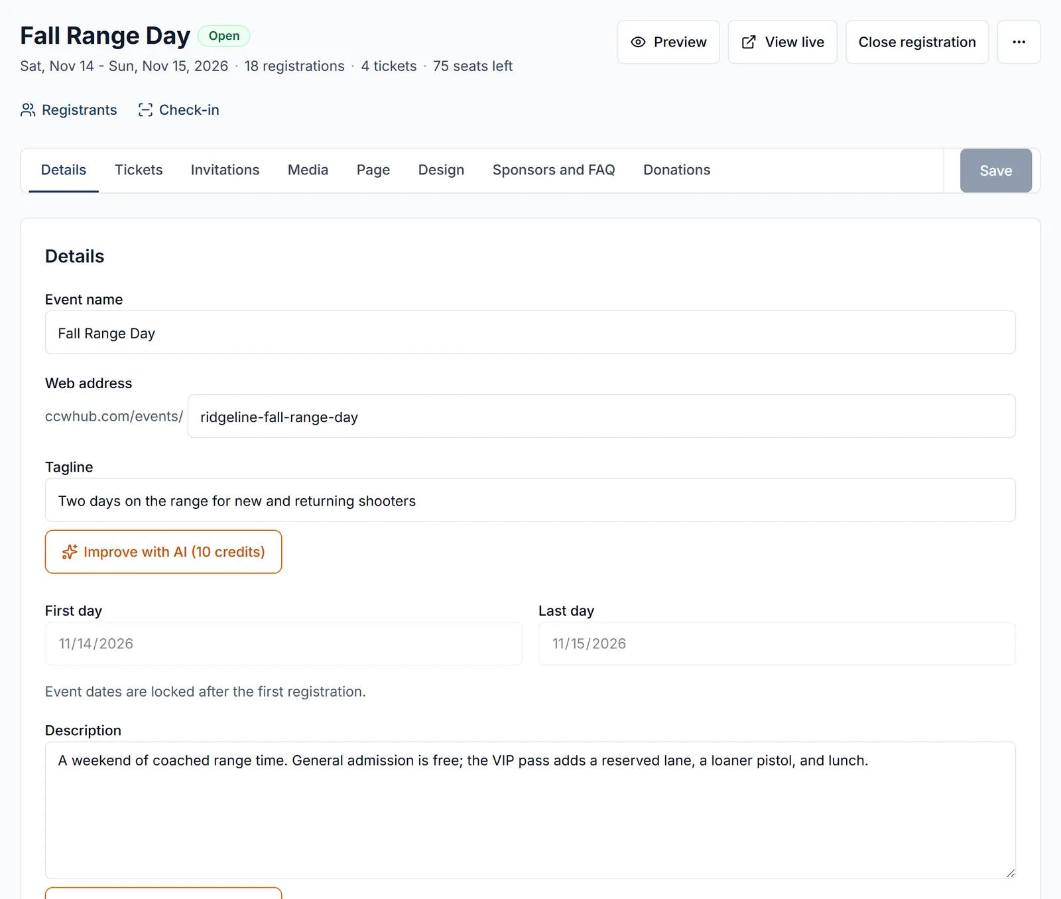Click the Description textarea resize handle
This screenshot has height=899, width=1061.
click(x=1010, y=873)
